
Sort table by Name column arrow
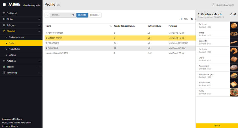(110, 26)
